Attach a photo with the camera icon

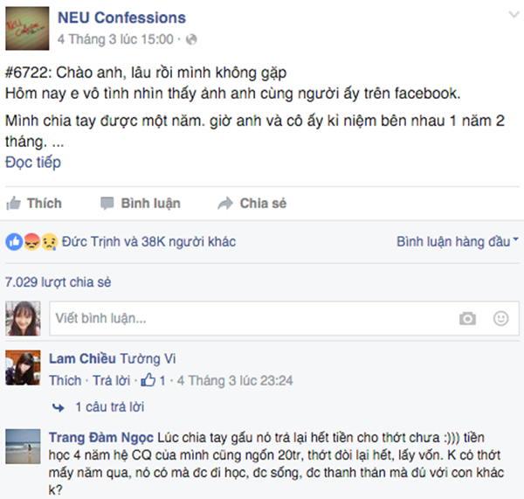(468, 319)
